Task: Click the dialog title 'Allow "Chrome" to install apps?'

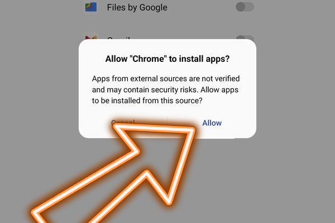Action: coord(167,59)
